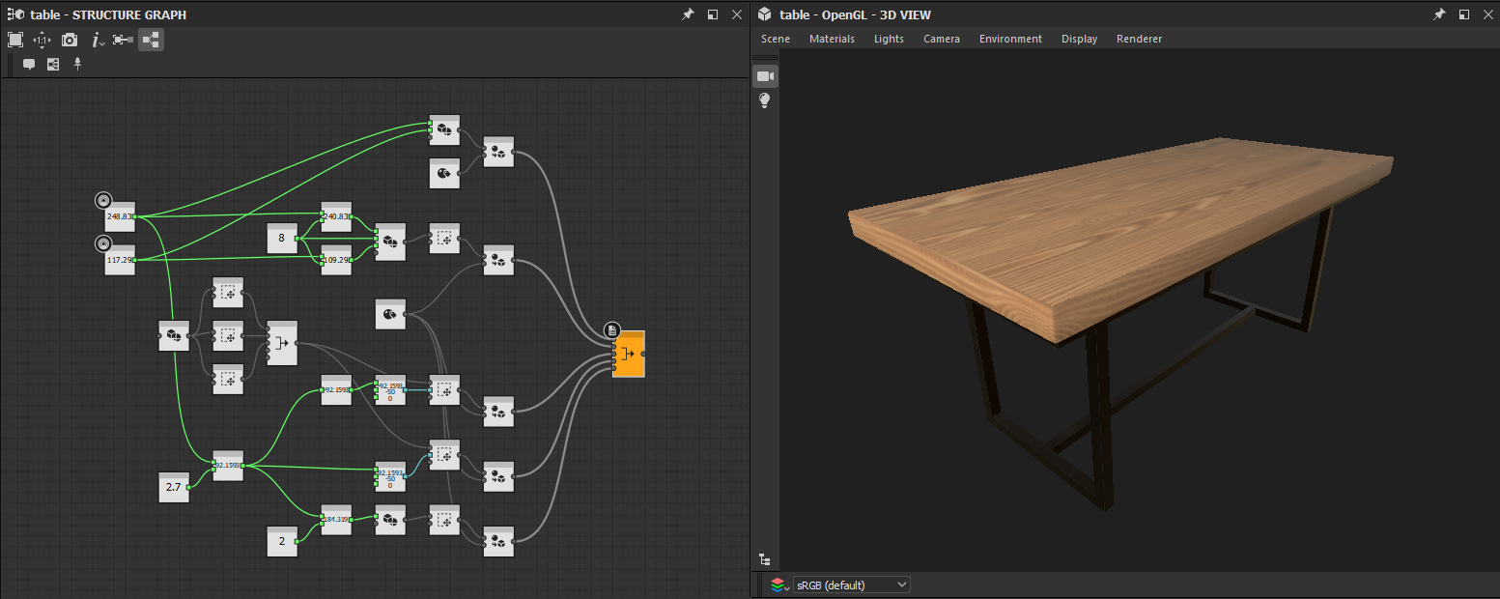This screenshot has height=599, width=1500.
Task: Pin the STRUCTURE GRAPH panel
Action: point(689,14)
